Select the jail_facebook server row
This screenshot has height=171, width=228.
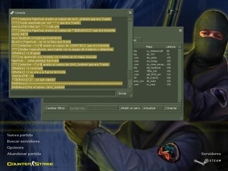(155, 67)
